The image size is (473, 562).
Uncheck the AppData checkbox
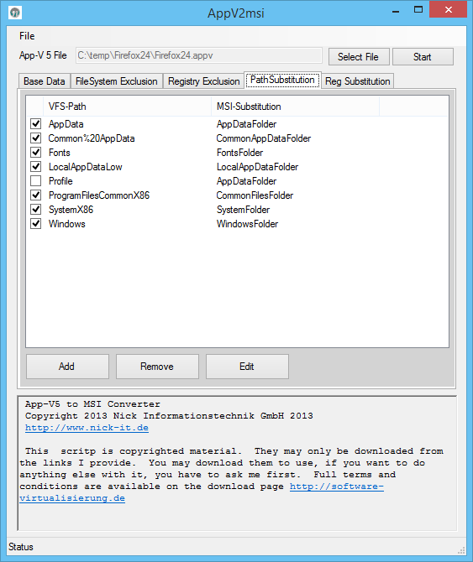35,124
